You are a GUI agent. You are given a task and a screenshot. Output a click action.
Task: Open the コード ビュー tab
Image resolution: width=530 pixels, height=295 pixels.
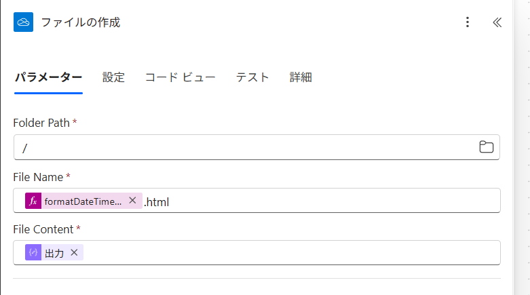[180, 77]
